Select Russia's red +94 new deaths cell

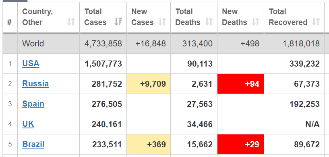240,84
